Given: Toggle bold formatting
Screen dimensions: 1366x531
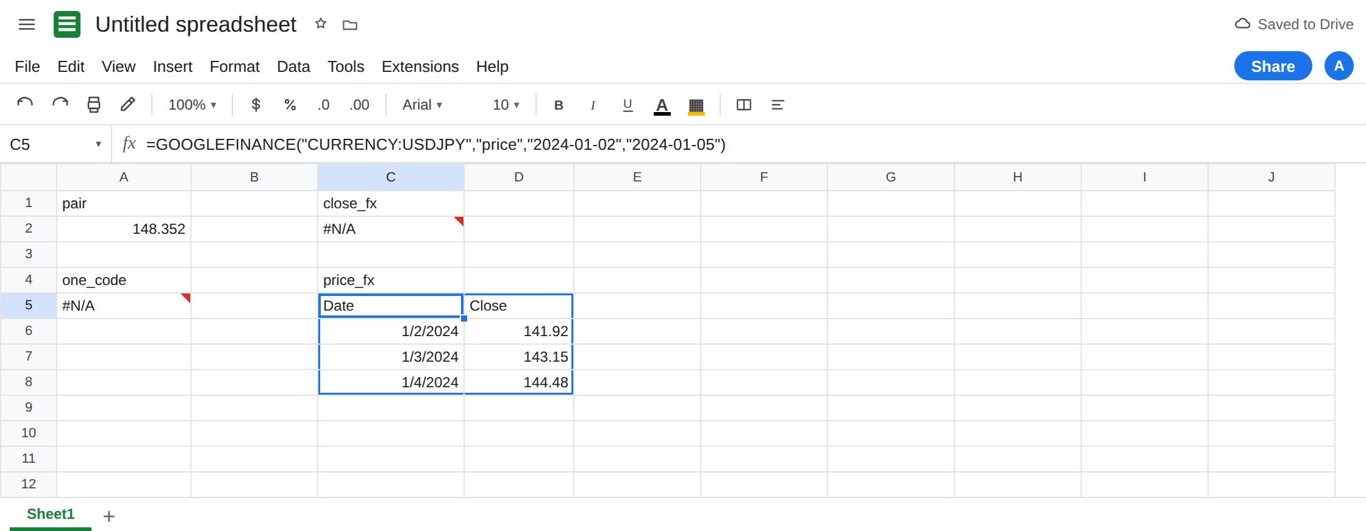Looking at the screenshot, I should [559, 105].
